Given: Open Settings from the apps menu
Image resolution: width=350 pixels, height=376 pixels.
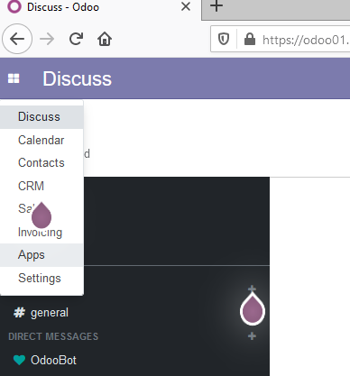Looking at the screenshot, I should [x=41, y=278].
